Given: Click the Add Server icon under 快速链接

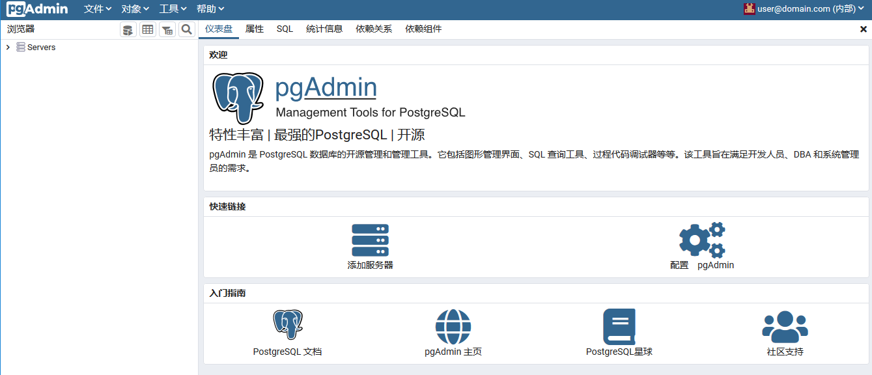Looking at the screenshot, I should pyautogui.click(x=370, y=239).
